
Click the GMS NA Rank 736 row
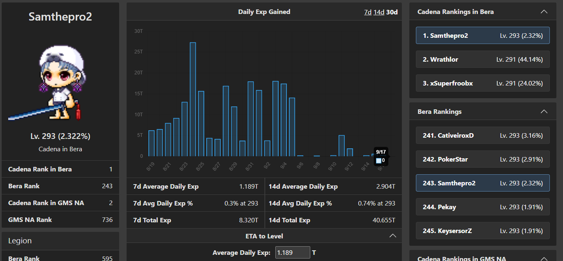(60, 219)
